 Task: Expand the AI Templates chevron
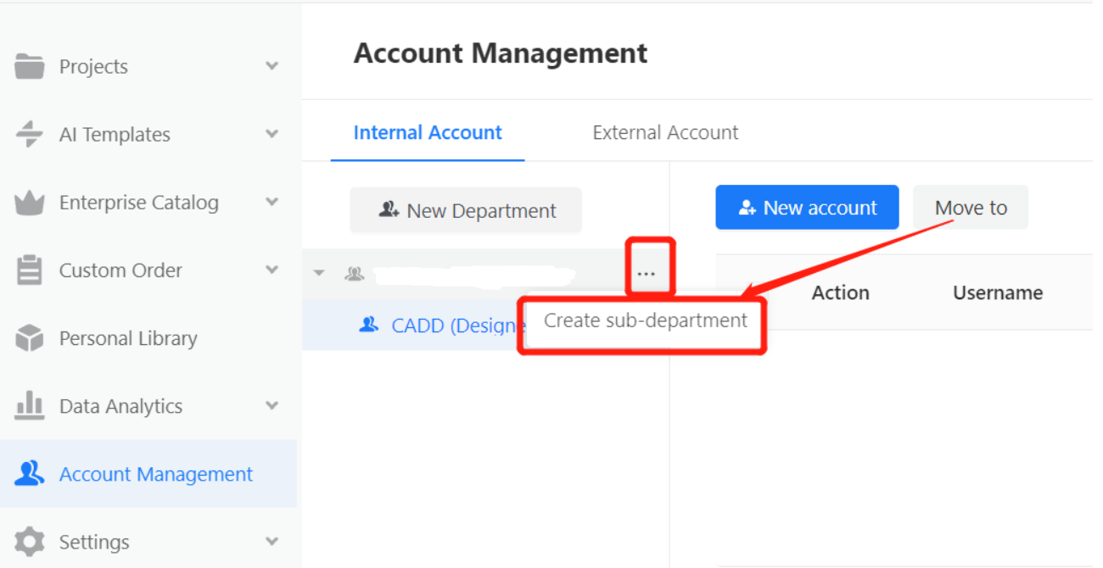click(x=272, y=134)
